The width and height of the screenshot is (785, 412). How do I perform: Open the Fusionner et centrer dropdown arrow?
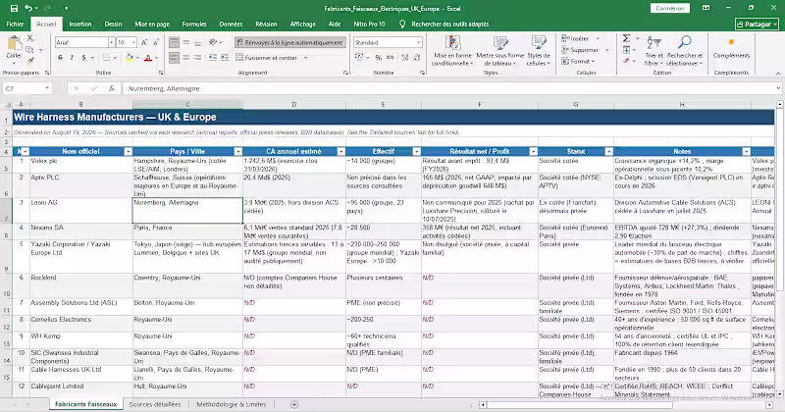coord(306,58)
